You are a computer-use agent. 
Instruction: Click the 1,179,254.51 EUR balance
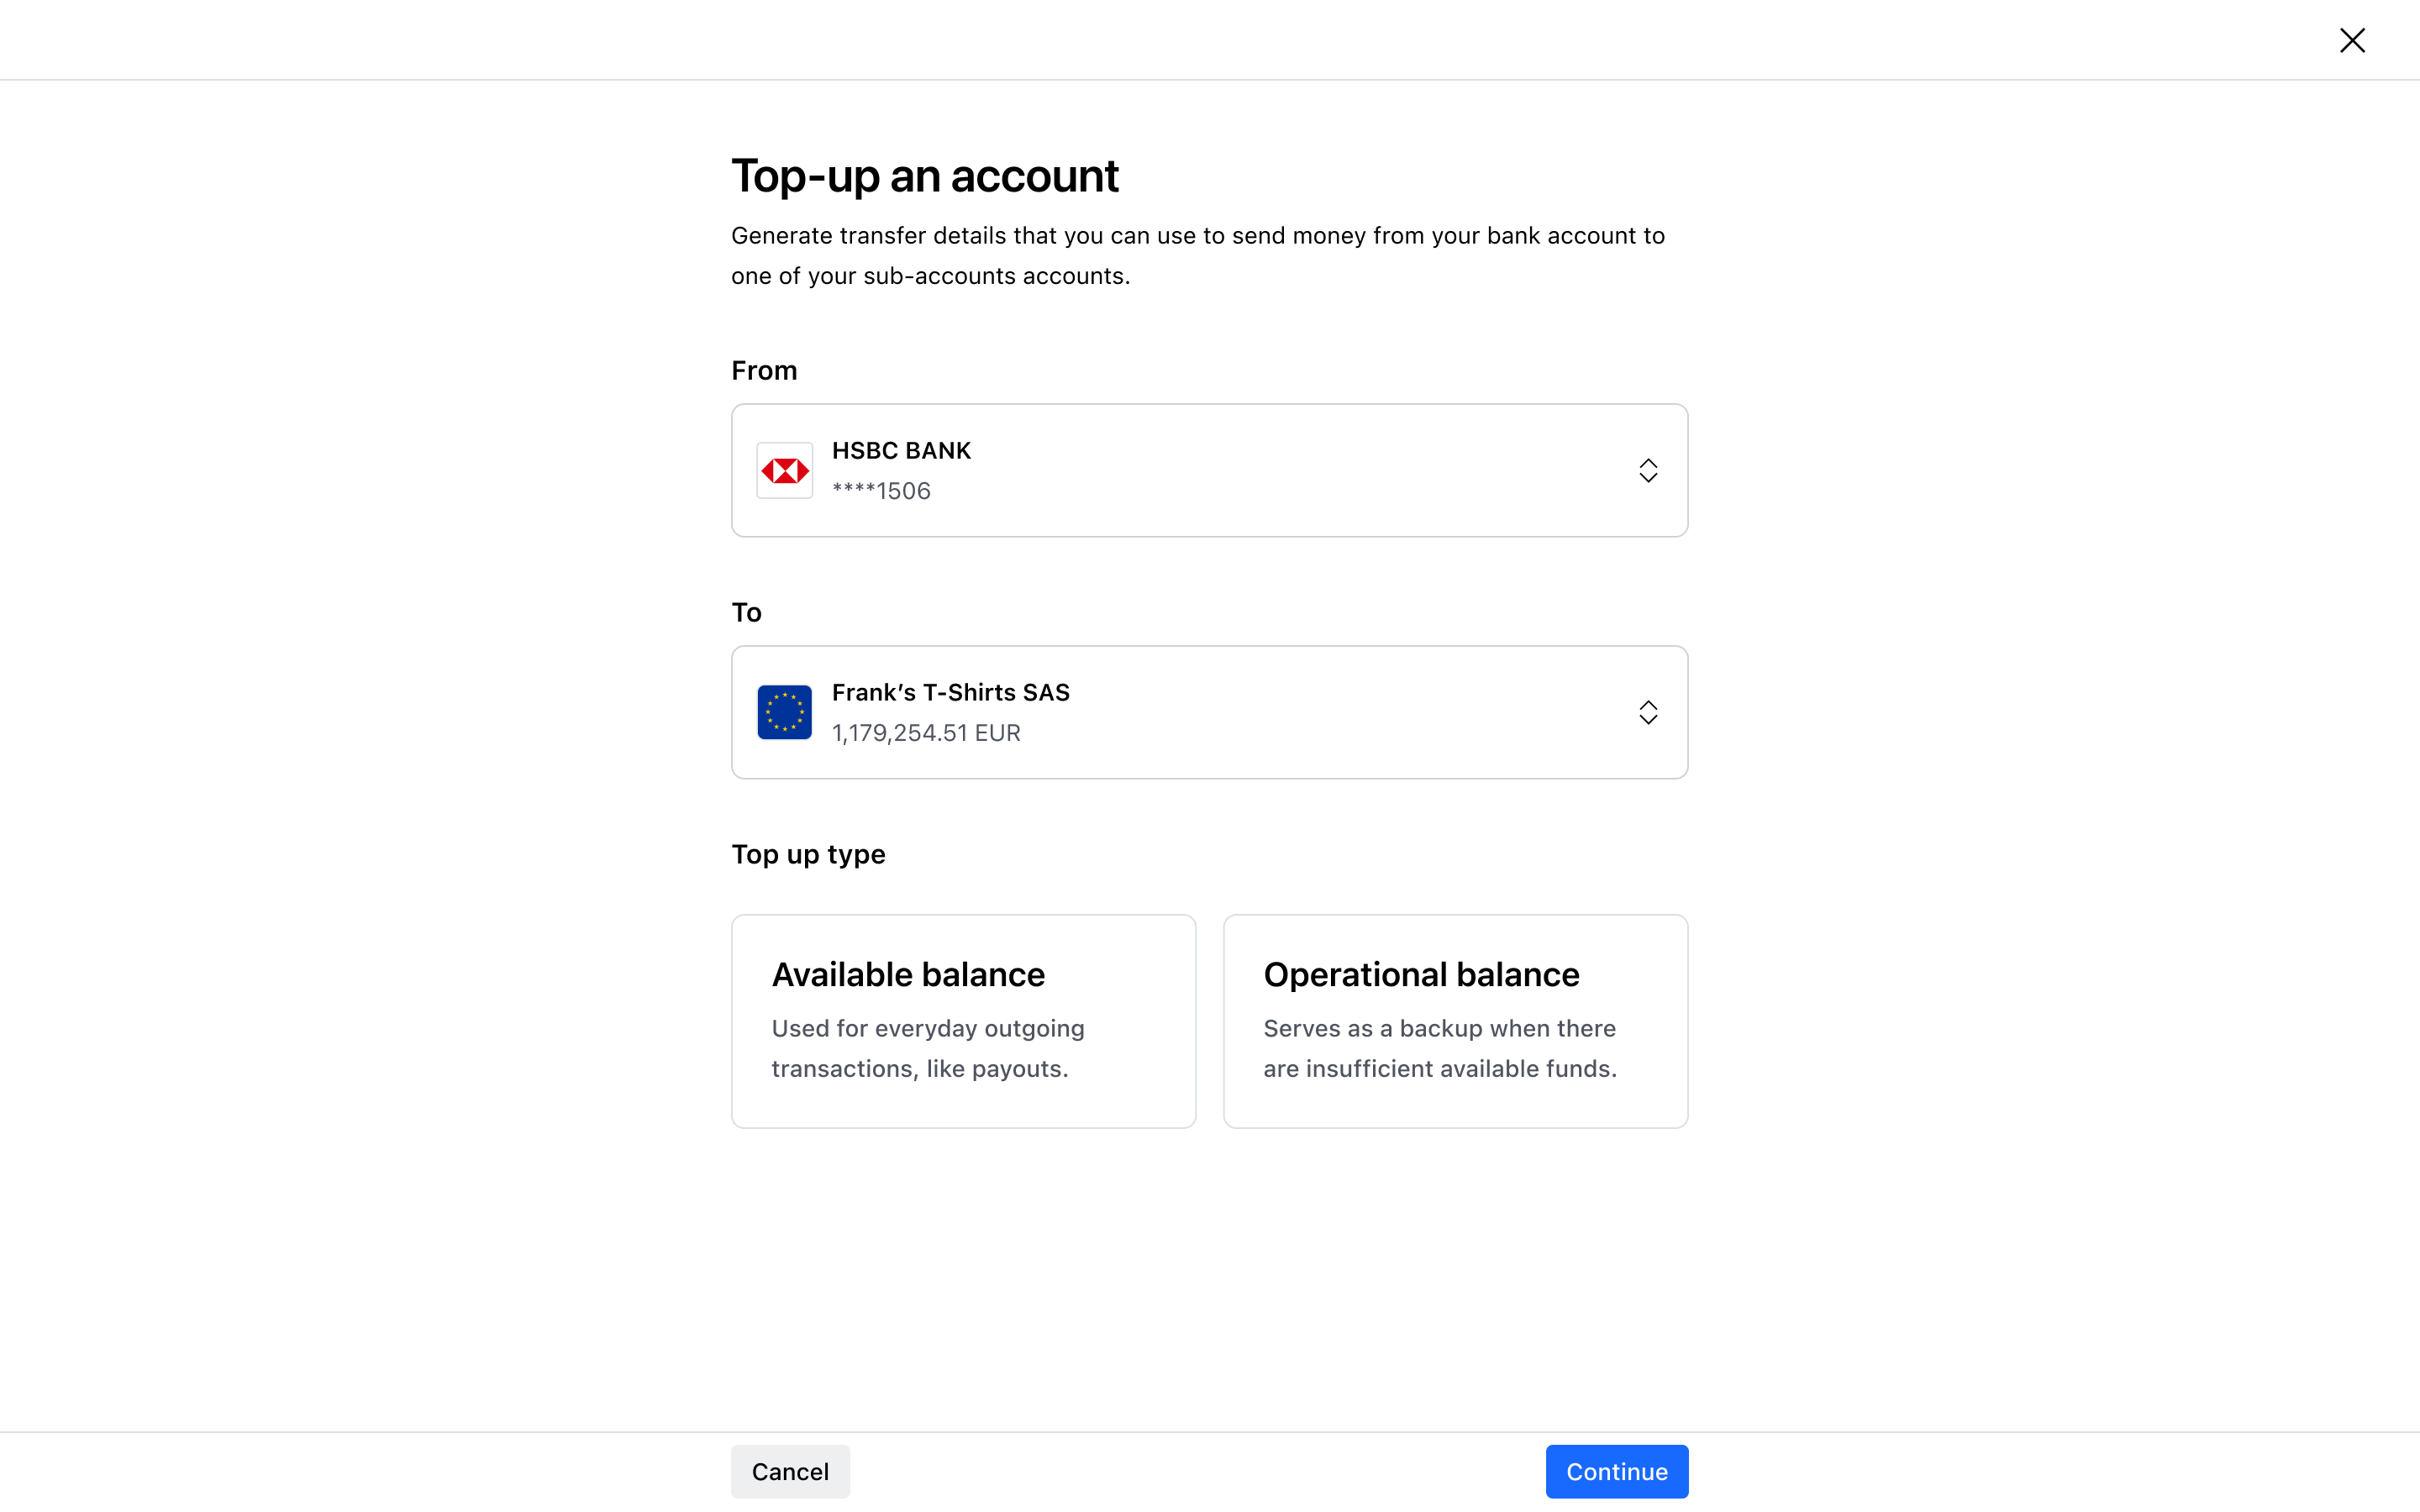tap(926, 733)
